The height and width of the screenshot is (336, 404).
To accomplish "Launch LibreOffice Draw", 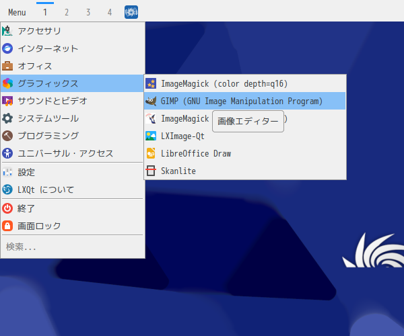I will tap(245, 153).
